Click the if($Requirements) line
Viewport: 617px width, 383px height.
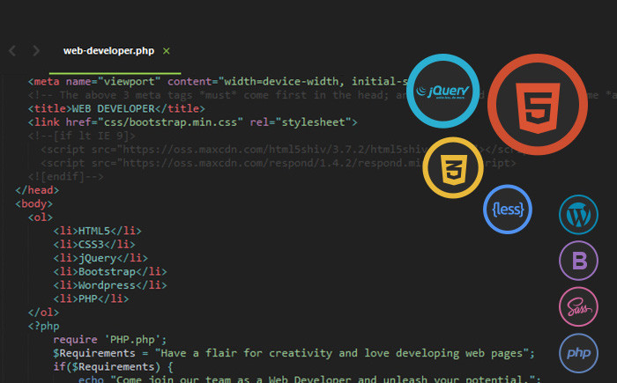(113, 367)
